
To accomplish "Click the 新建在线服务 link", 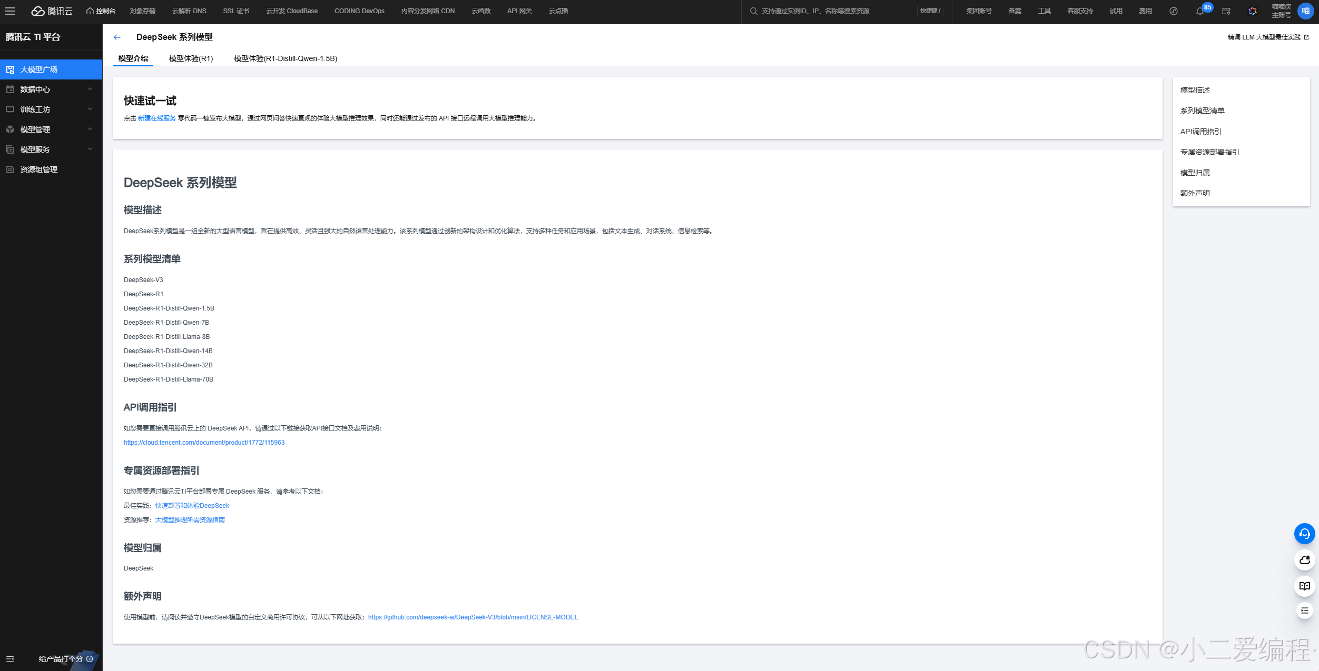I will (157, 118).
